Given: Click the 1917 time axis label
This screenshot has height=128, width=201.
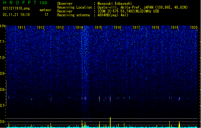Looking at the screenshot, I should pyautogui.click(x=136, y=28).
